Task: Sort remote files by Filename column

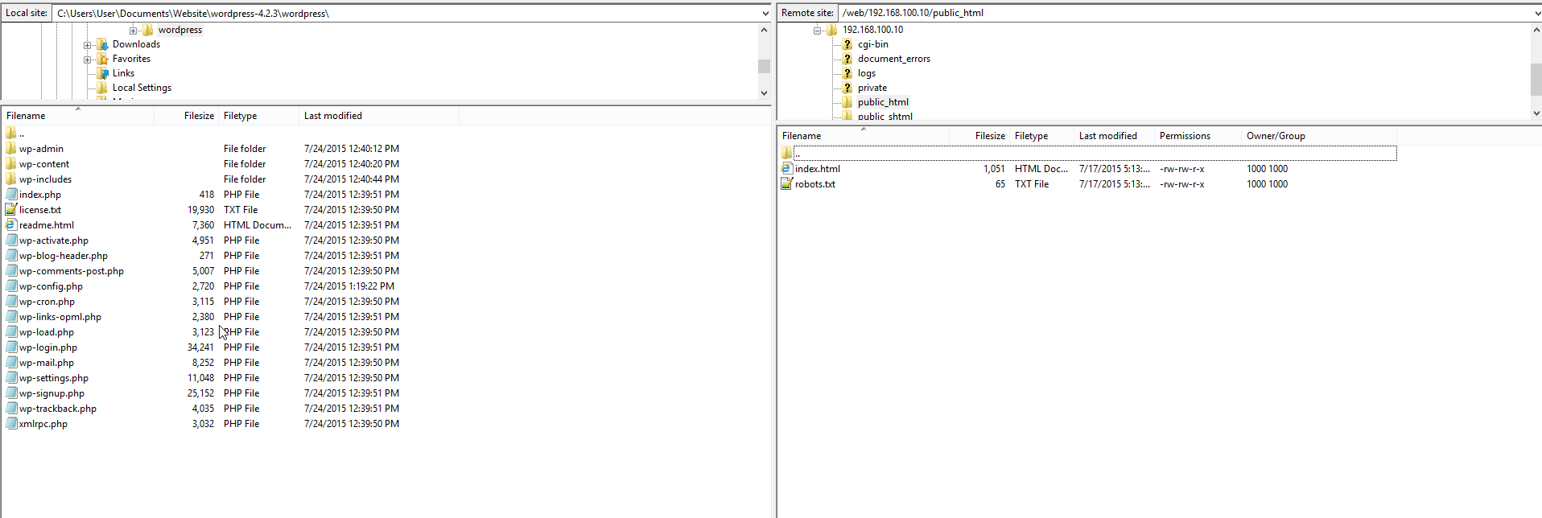Action: (x=863, y=136)
